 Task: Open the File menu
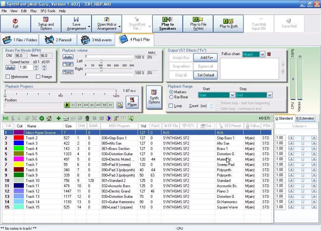click(4, 11)
